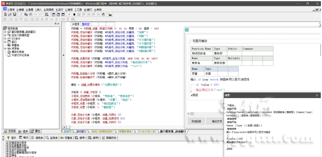Click the Copy toolbar icon

[x=26, y=15]
